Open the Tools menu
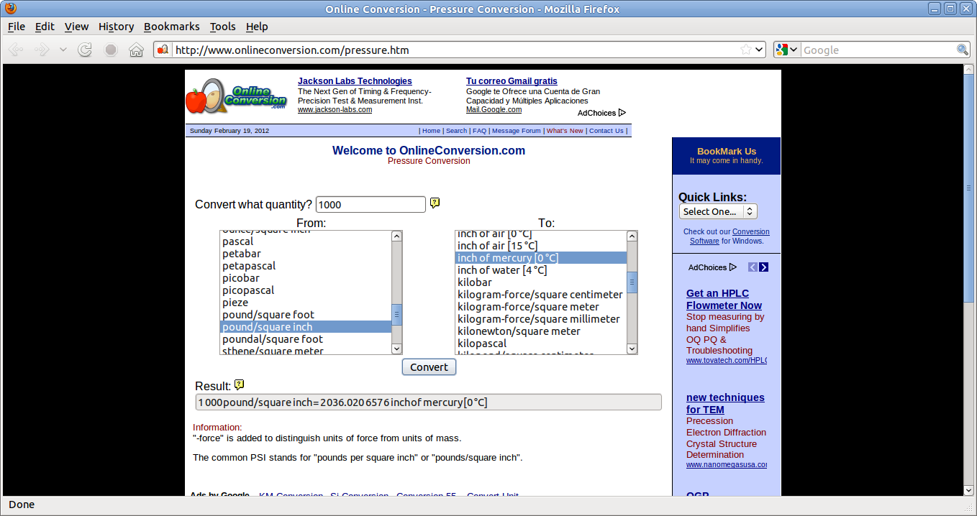 (222, 27)
